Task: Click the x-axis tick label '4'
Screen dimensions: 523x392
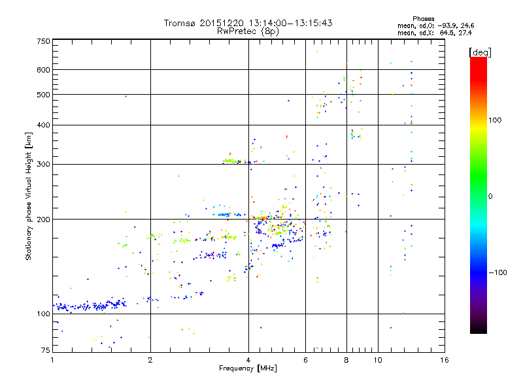Action: [x=248, y=360]
